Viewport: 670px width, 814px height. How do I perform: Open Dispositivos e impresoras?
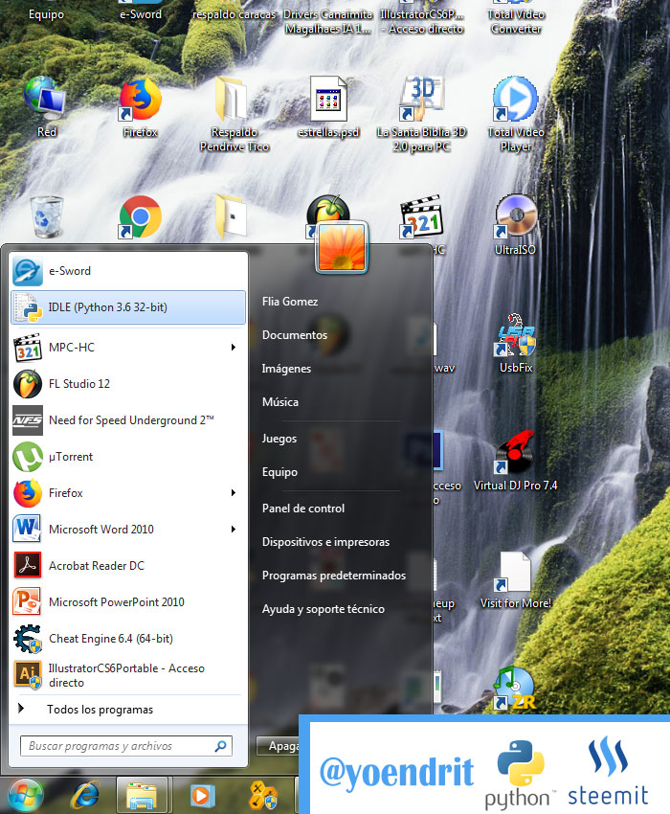(325, 542)
